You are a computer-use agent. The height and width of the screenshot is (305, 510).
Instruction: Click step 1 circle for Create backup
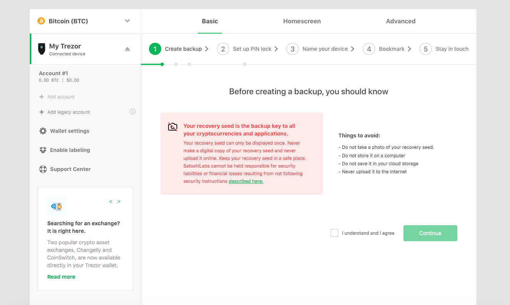pos(155,49)
